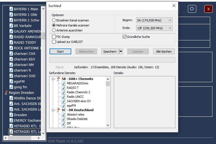The height and width of the screenshot is (144, 216).
Task: Click the music note icon beside egoFM in sidebar
Action: [x=11, y=81]
